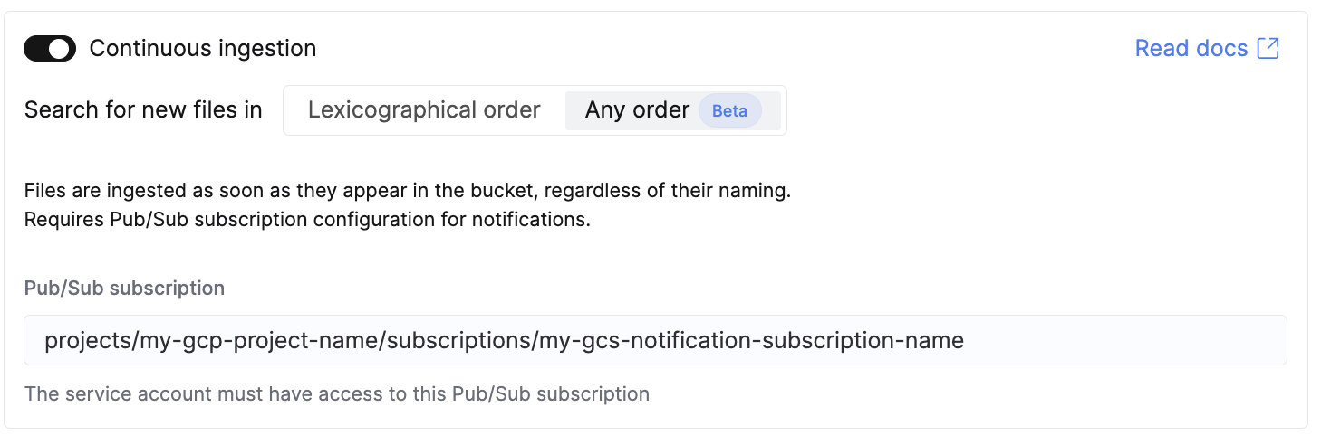Click the white knob of the ingestion toggle

coord(61,49)
